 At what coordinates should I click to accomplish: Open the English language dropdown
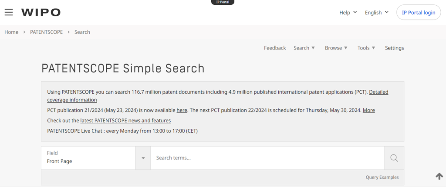point(376,13)
